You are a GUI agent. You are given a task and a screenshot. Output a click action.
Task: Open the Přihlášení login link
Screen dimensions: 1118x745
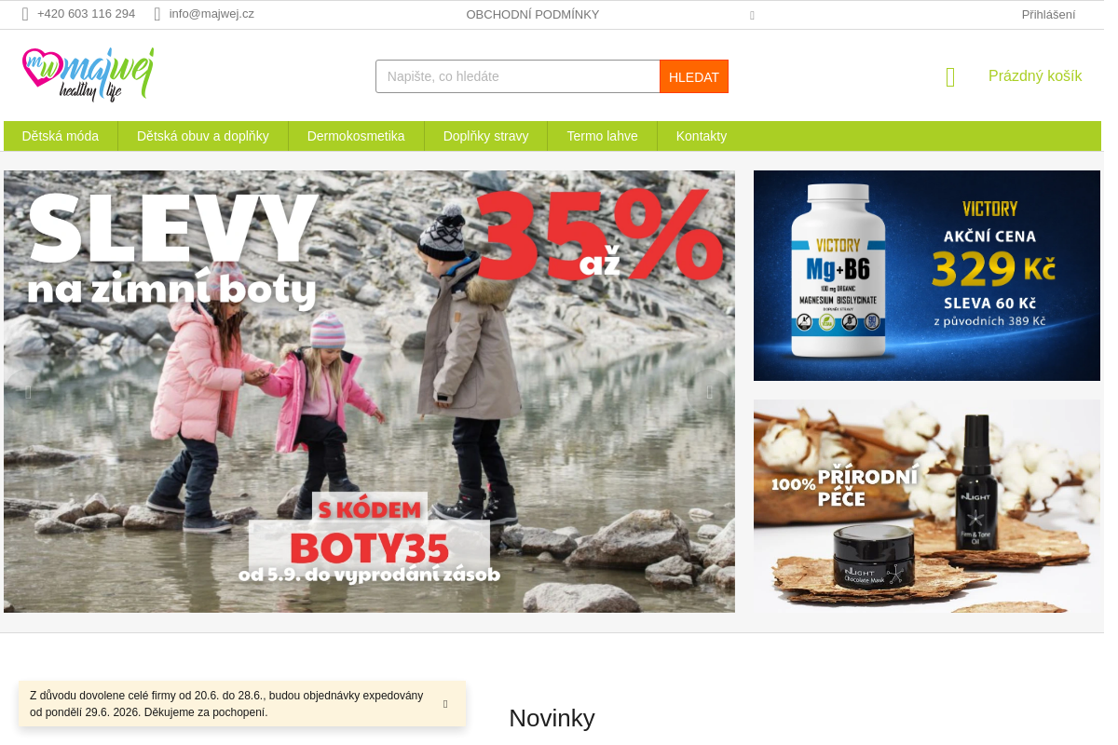tap(1048, 14)
